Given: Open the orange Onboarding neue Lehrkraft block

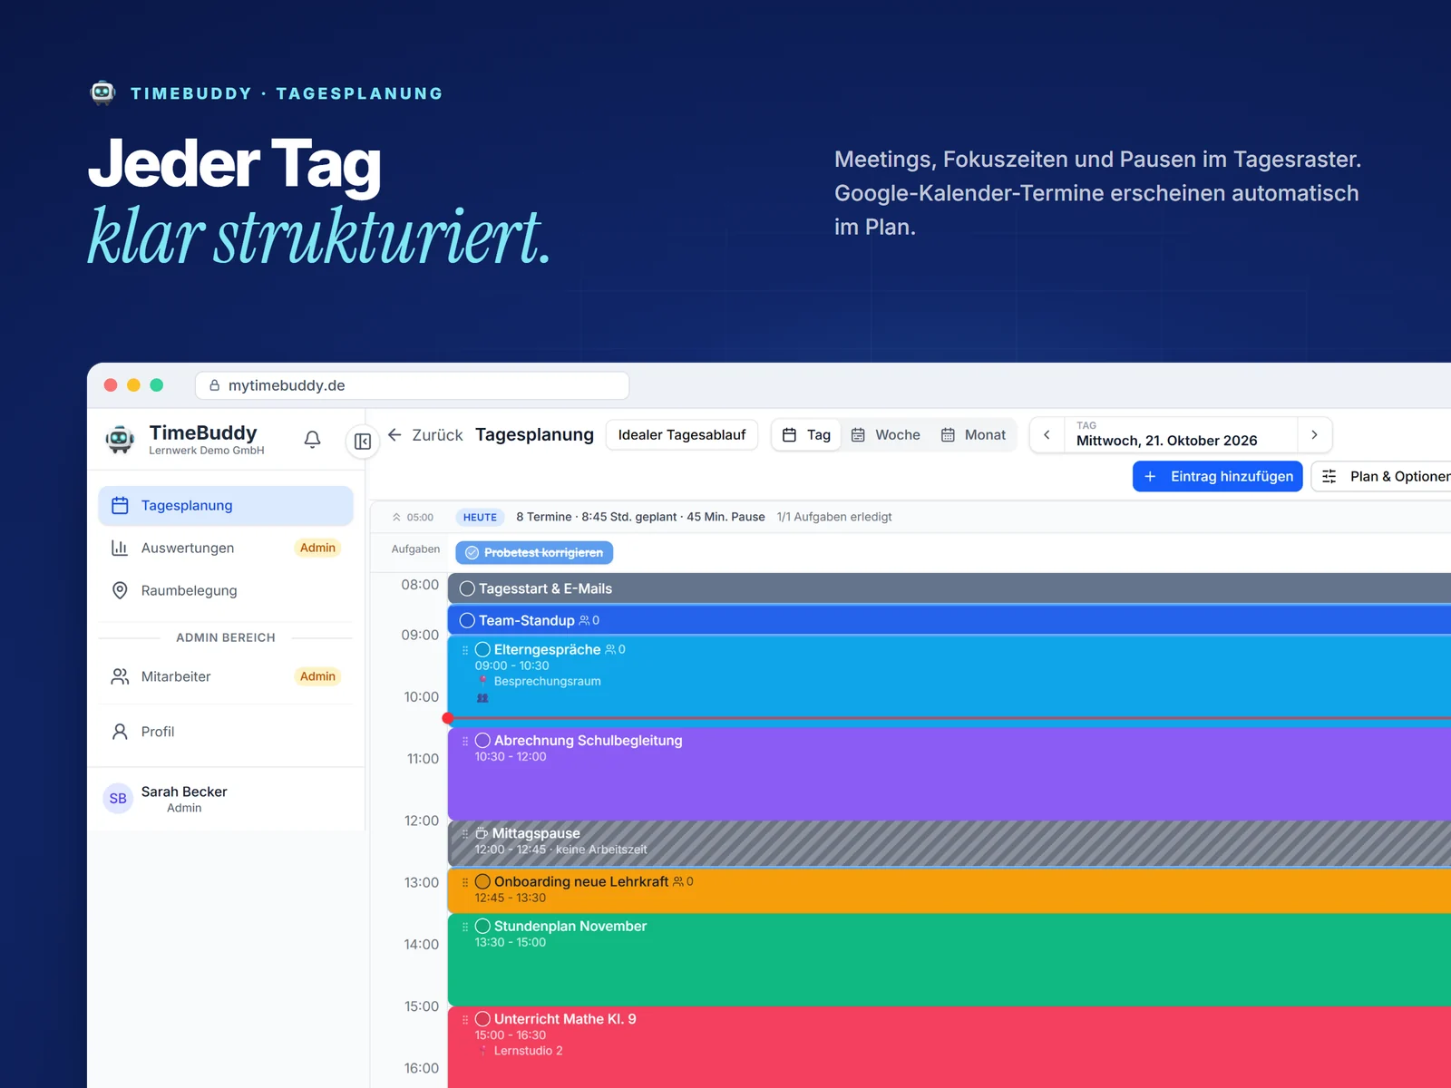Looking at the screenshot, I should [949, 889].
